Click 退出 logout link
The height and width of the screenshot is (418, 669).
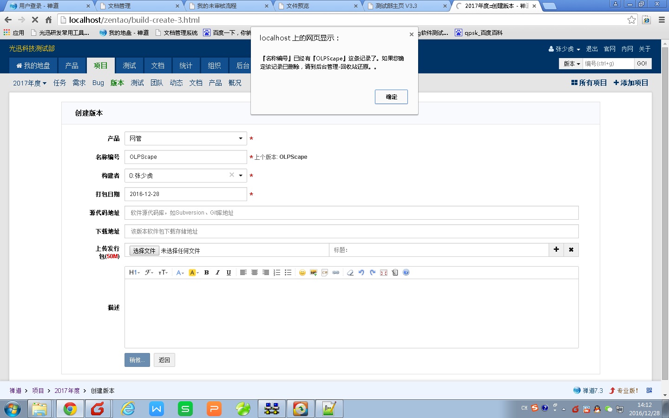pyautogui.click(x=592, y=49)
